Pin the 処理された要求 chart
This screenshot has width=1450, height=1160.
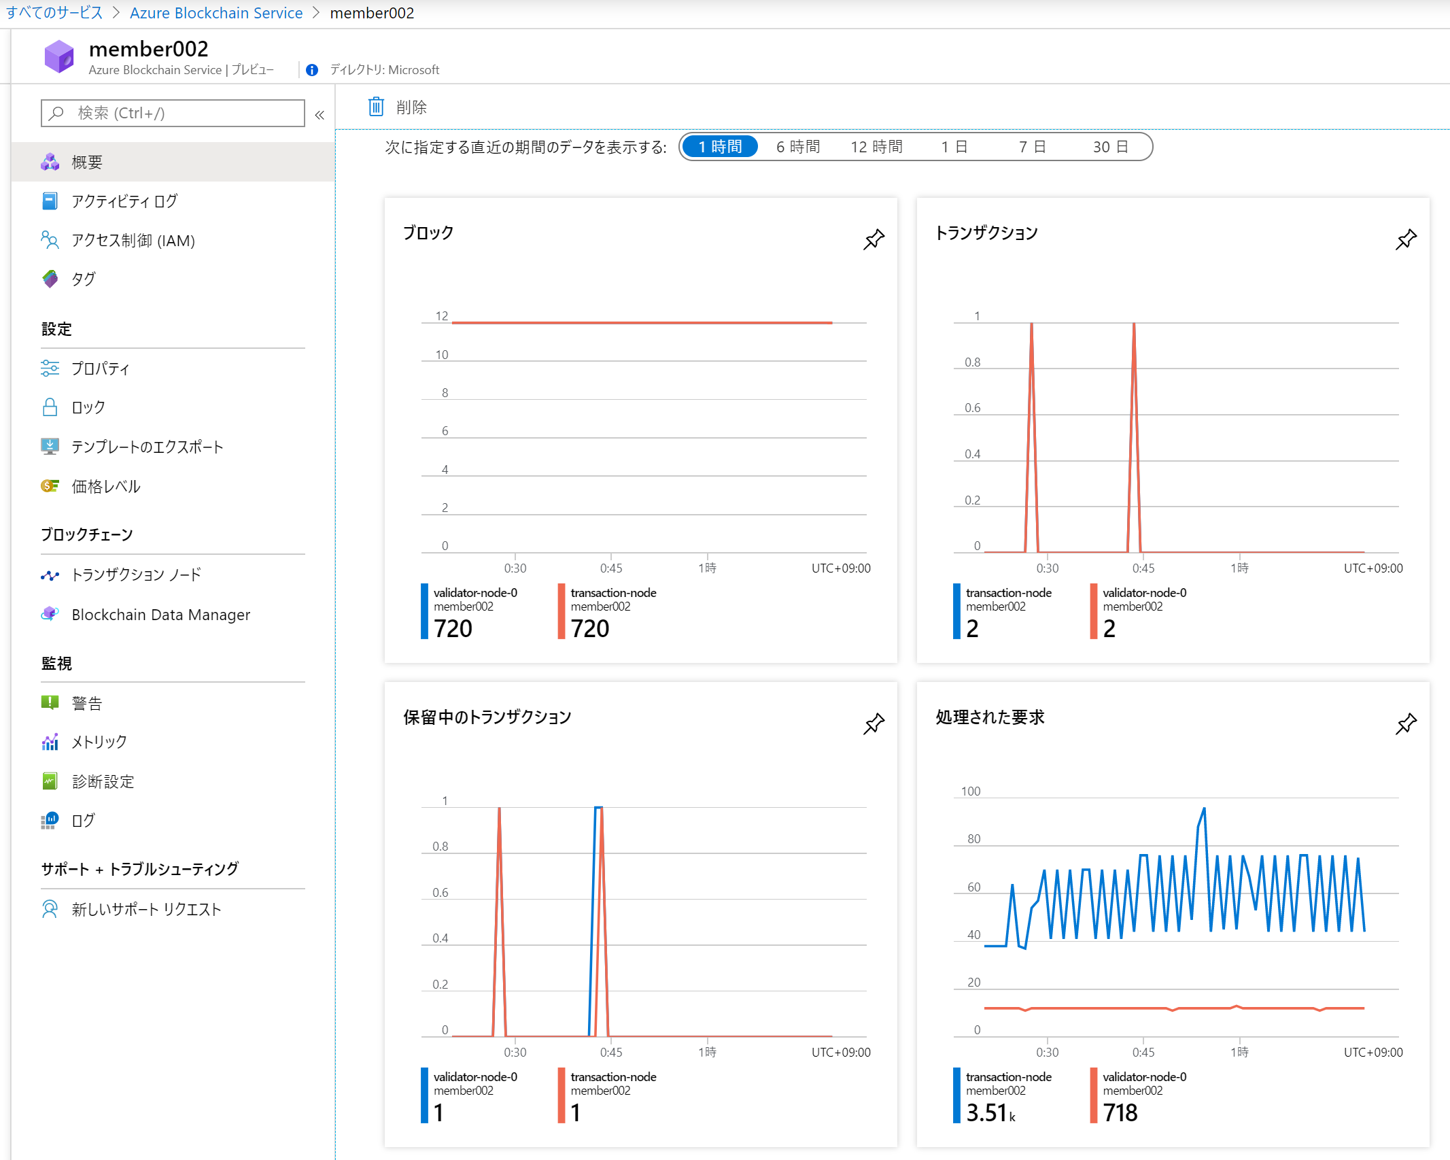pos(1406,723)
